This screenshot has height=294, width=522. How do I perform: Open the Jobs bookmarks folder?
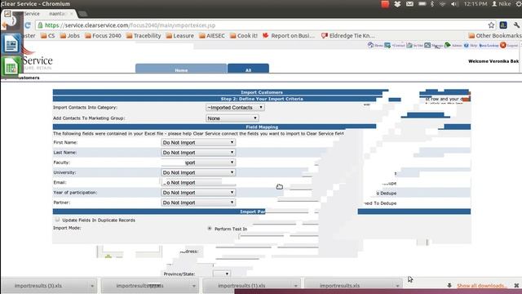[x=69, y=35]
